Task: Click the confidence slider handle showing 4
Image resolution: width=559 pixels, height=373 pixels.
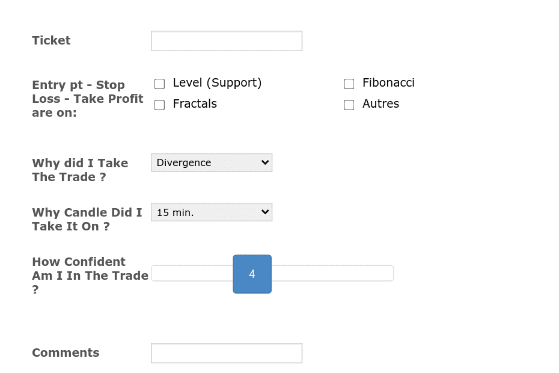Action: point(252,274)
